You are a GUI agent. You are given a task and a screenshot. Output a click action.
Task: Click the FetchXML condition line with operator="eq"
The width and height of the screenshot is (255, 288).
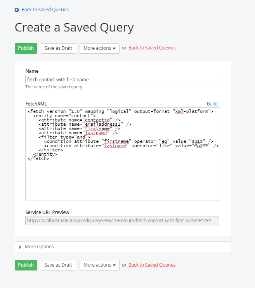click(x=129, y=141)
